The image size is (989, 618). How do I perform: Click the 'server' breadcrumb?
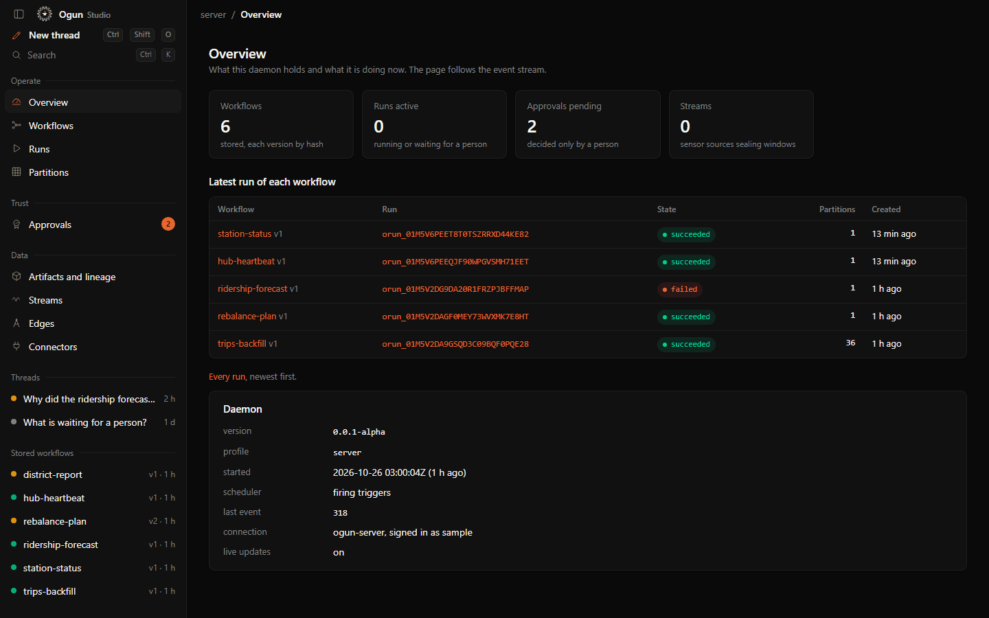coord(213,14)
